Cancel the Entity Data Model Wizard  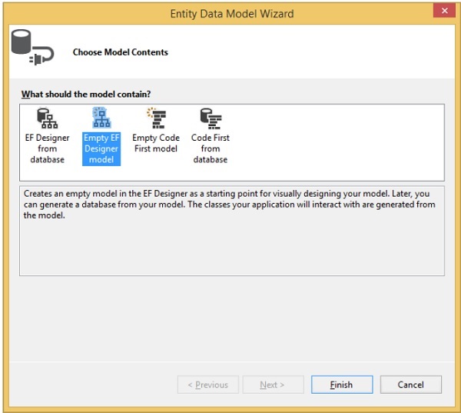coord(411,385)
